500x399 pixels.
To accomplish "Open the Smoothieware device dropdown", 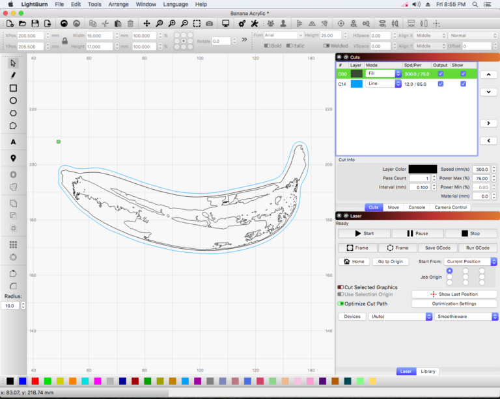I will point(466,316).
